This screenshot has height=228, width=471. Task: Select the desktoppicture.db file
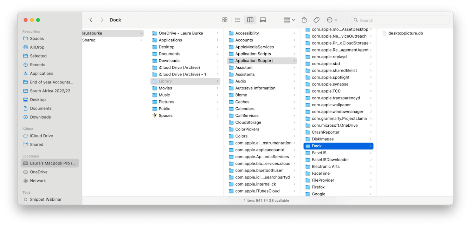406,33
